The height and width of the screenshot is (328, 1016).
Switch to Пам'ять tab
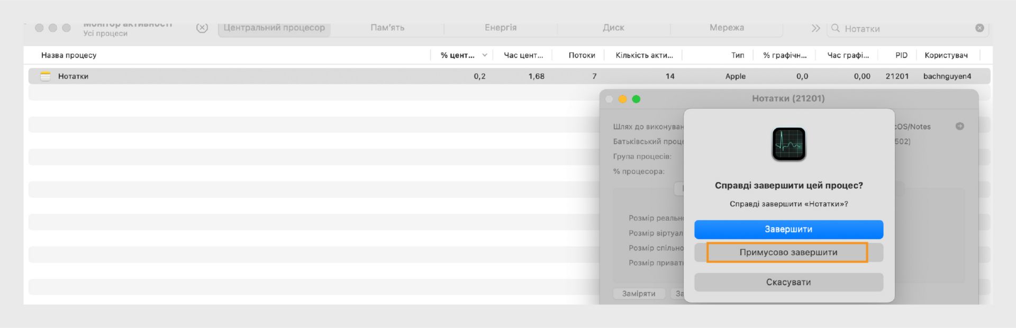pos(387,28)
